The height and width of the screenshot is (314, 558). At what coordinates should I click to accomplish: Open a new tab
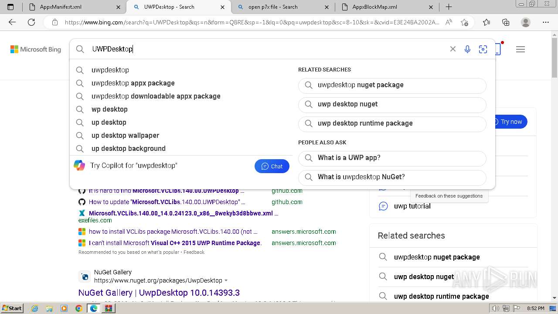click(x=449, y=7)
